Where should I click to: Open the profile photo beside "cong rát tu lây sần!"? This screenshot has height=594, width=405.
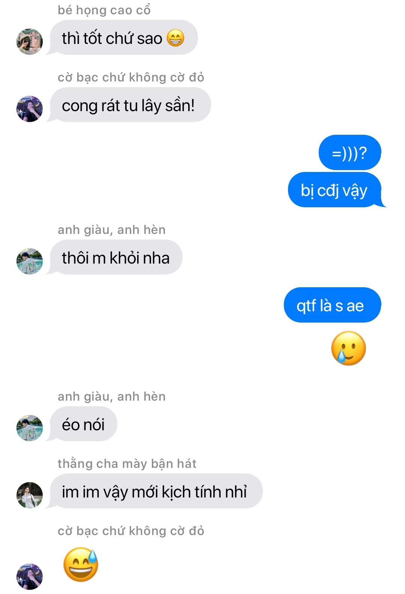(30, 109)
